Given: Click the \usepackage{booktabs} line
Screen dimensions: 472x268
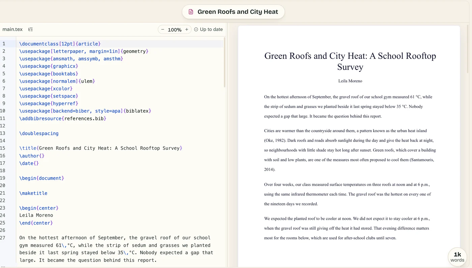Looking at the screenshot, I should click(49, 73).
